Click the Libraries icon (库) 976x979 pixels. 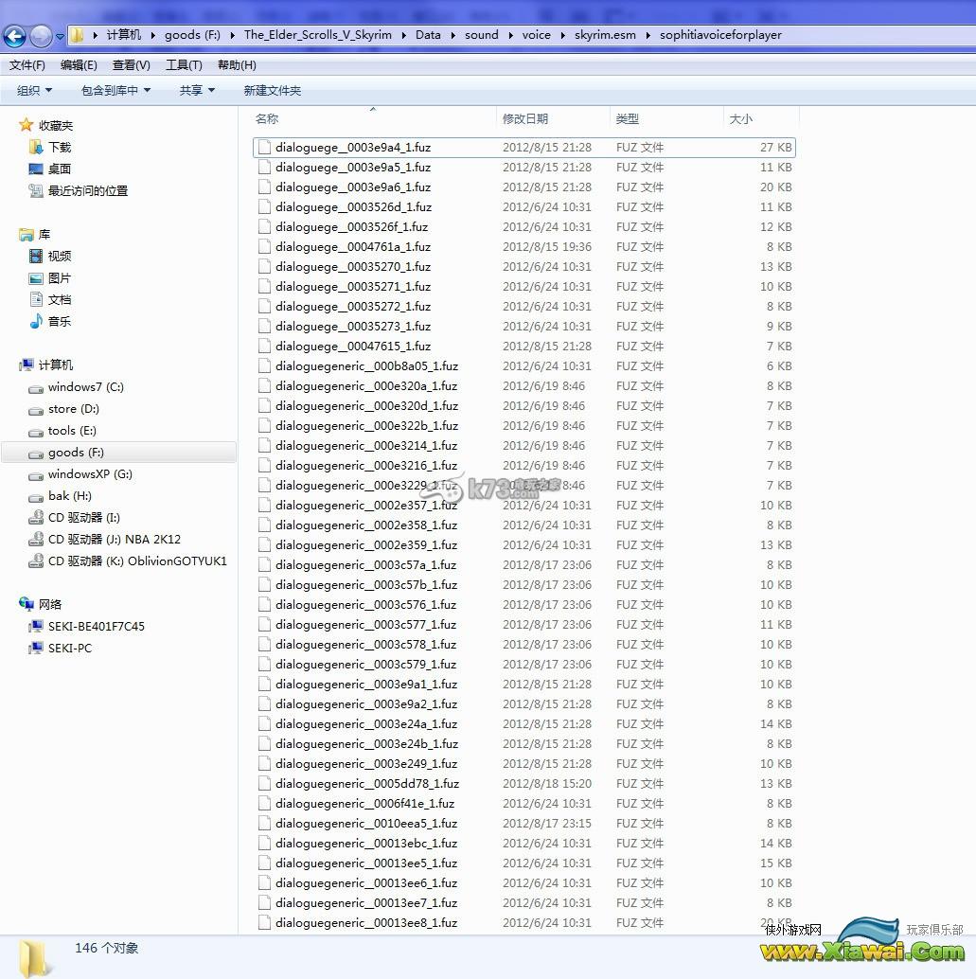27,234
